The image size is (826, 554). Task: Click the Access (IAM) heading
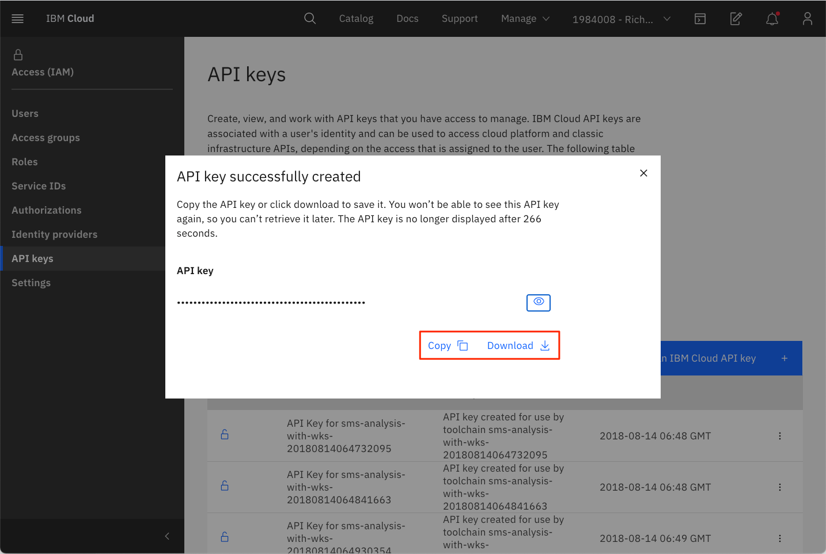click(x=43, y=72)
